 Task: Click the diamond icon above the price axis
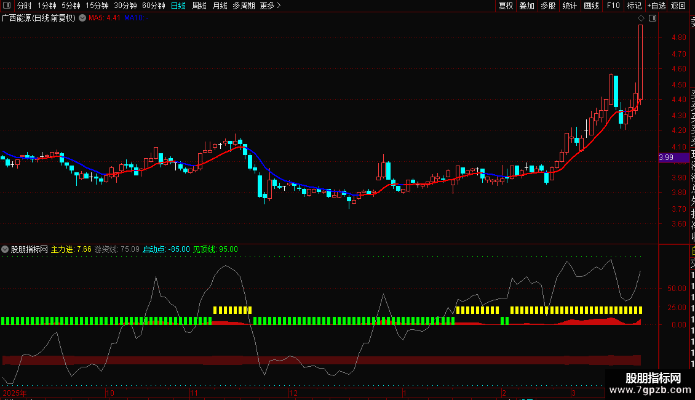pyautogui.click(x=641, y=18)
